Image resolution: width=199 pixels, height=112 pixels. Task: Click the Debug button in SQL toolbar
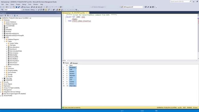point(33,10)
